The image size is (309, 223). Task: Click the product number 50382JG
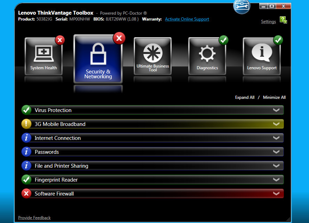point(44,19)
